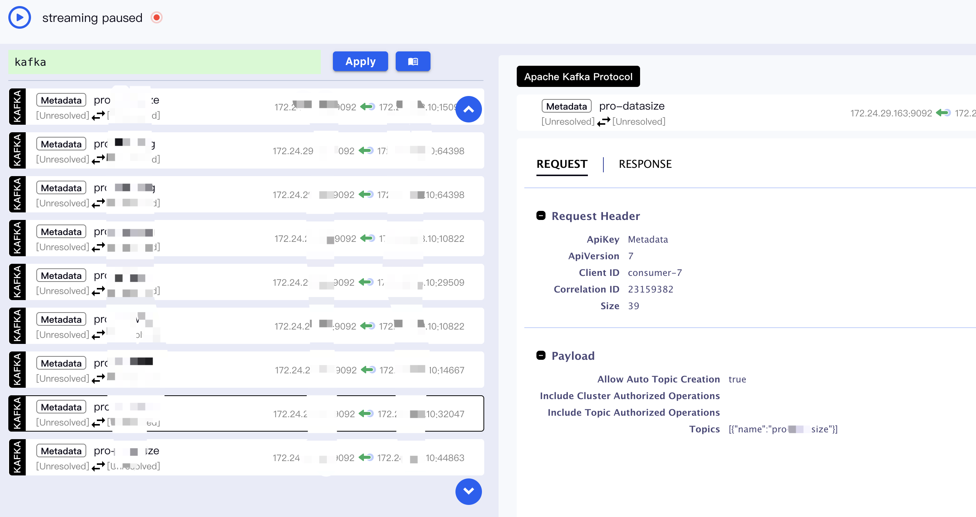Open the entry ending 10:44863
The width and height of the screenshot is (976, 517).
[x=246, y=457]
